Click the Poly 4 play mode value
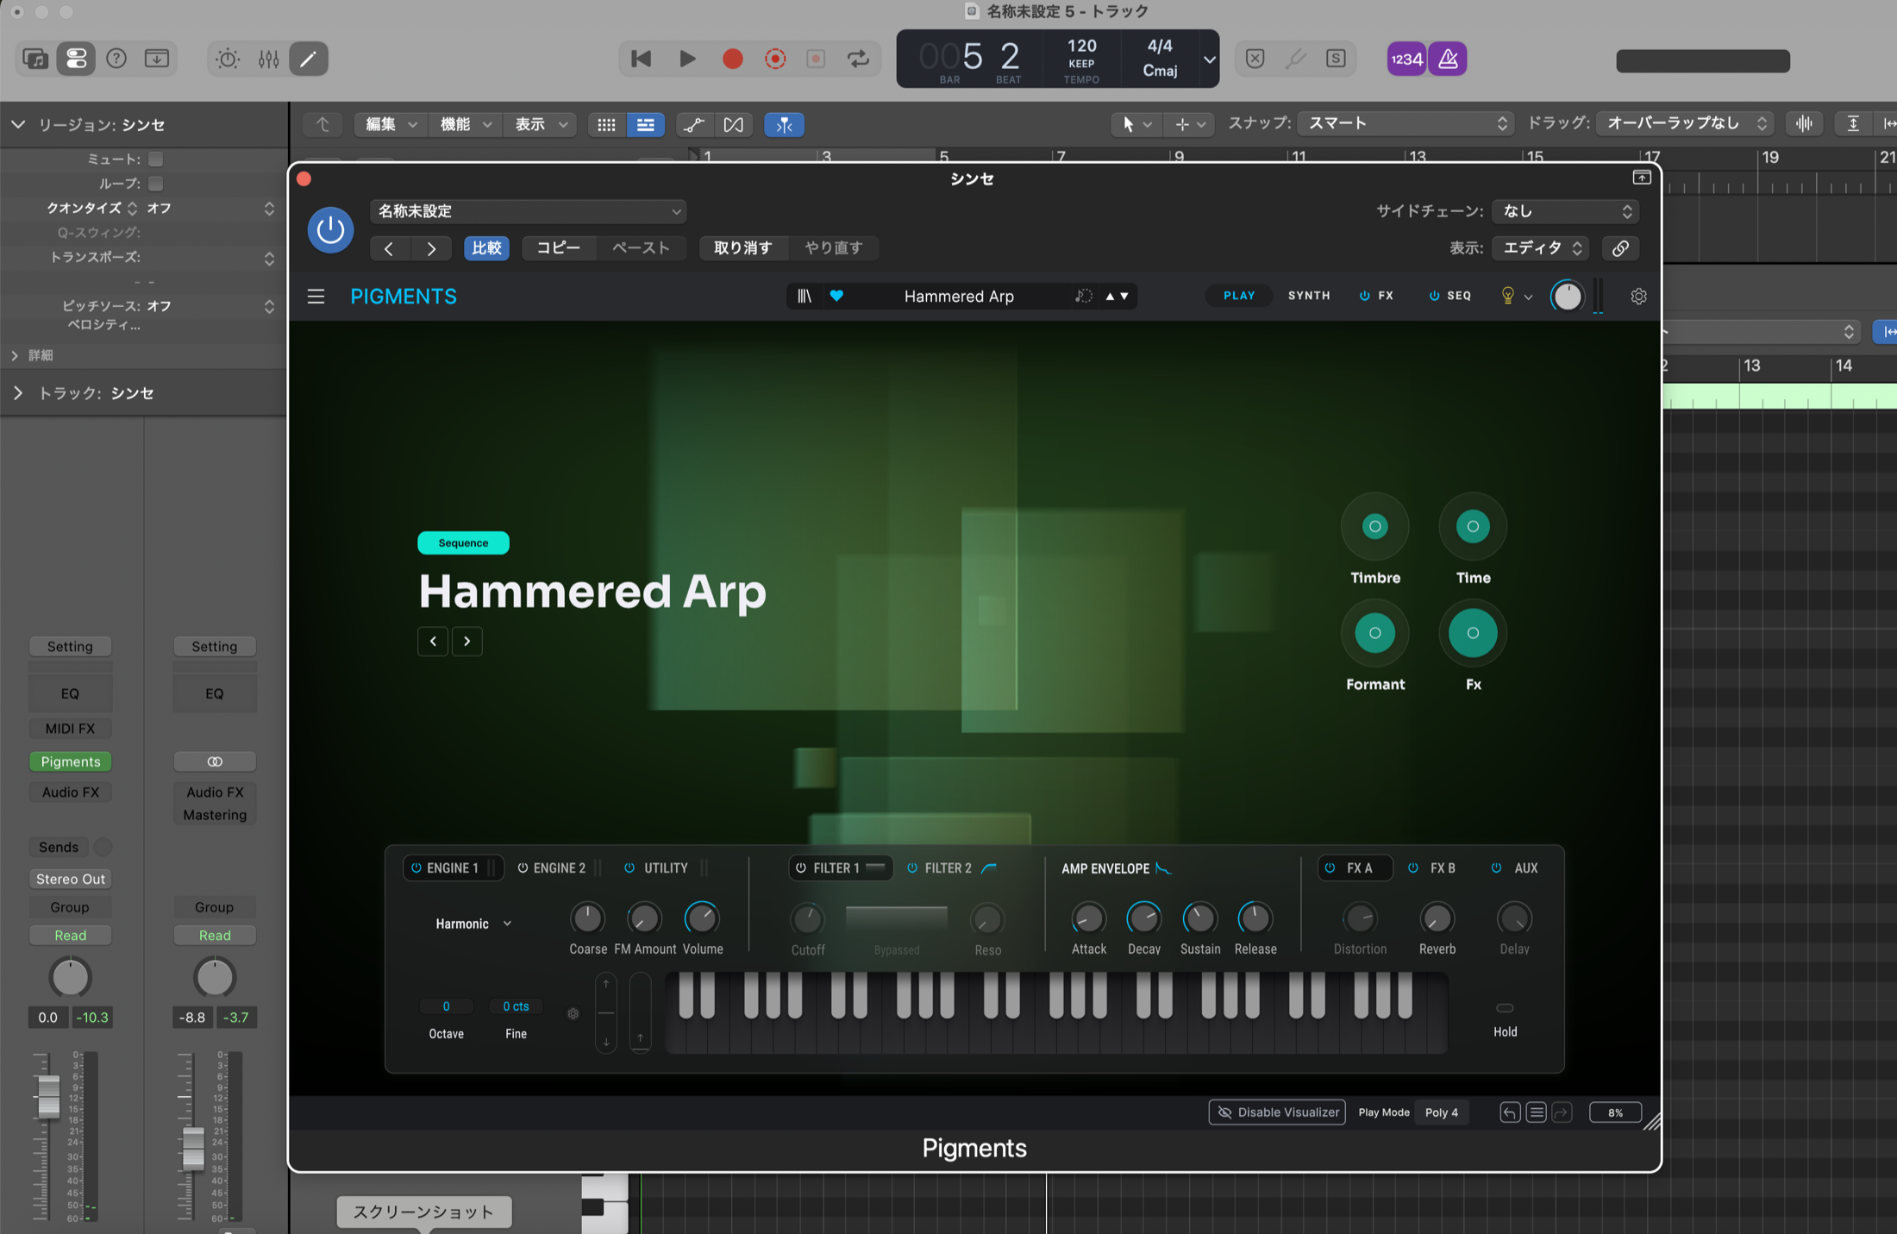This screenshot has width=1897, height=1234. click(1442, 1112)
